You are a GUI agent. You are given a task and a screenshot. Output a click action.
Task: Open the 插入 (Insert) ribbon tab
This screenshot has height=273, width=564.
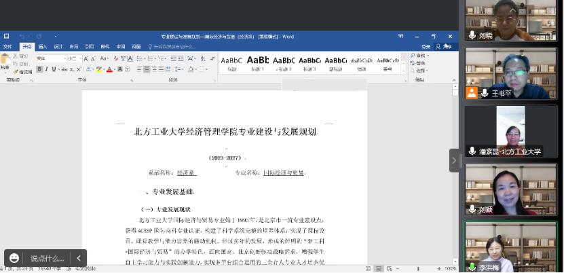click(x=42, y=47)
